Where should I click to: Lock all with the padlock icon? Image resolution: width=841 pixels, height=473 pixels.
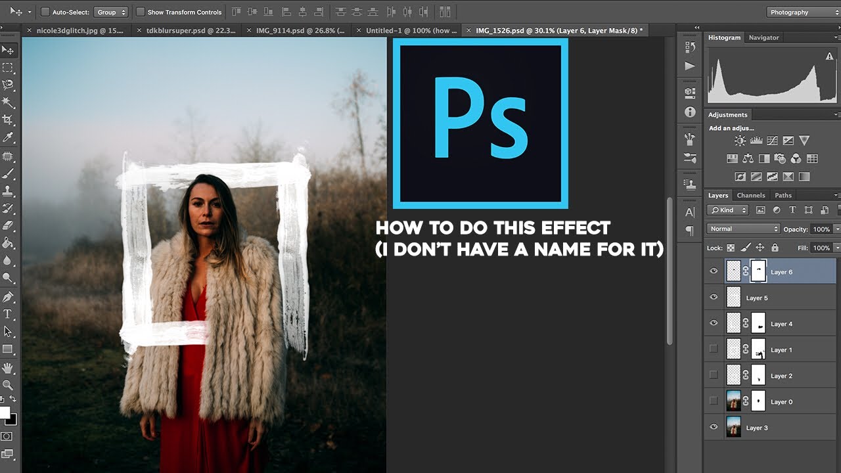point(775,248)
